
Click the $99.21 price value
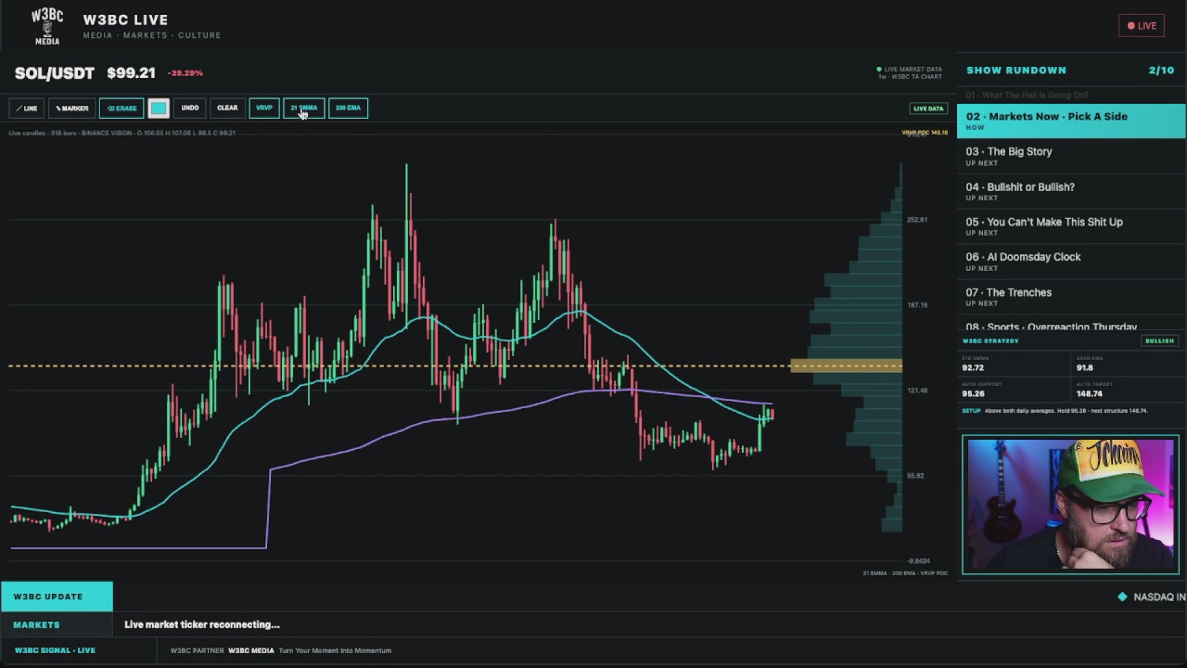click(x=131, y=73)
